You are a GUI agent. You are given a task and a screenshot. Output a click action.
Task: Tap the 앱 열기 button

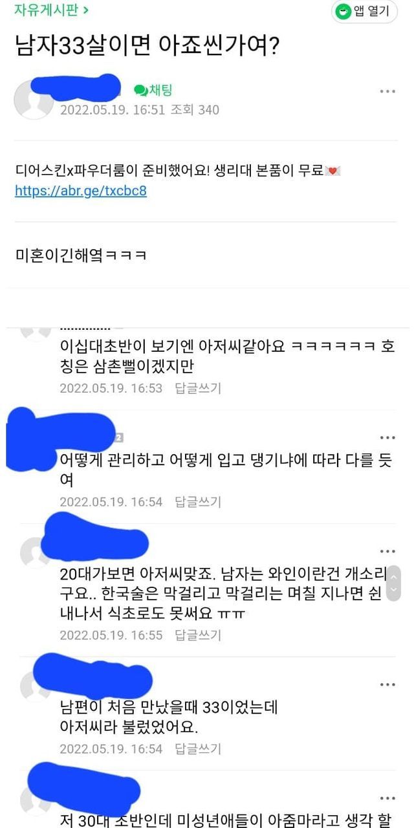(x=364, y=12)
